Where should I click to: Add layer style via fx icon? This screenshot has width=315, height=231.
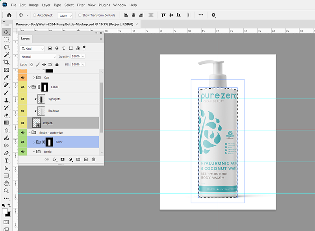click(55, 159)
